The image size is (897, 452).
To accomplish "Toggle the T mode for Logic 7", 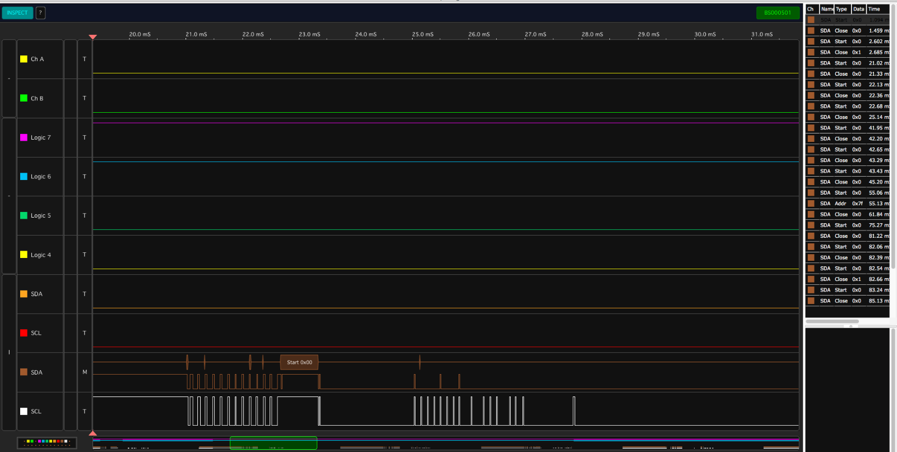I will click(85, 137).
